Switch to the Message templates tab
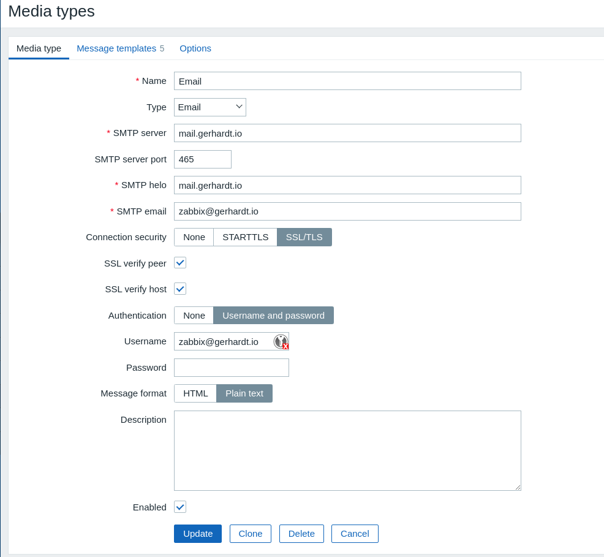This screenshot has height=557, width=604. click(x=116, y=48)
